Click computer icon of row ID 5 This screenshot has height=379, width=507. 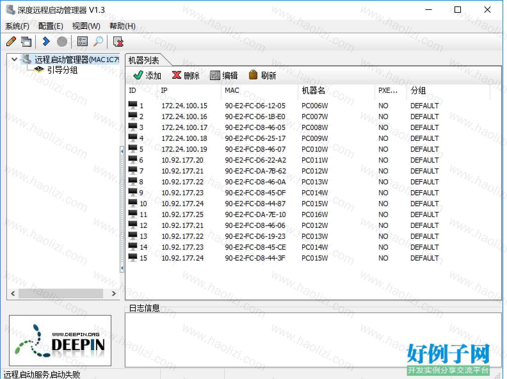[133, 149]
